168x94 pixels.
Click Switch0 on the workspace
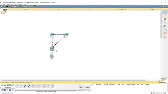52,48
